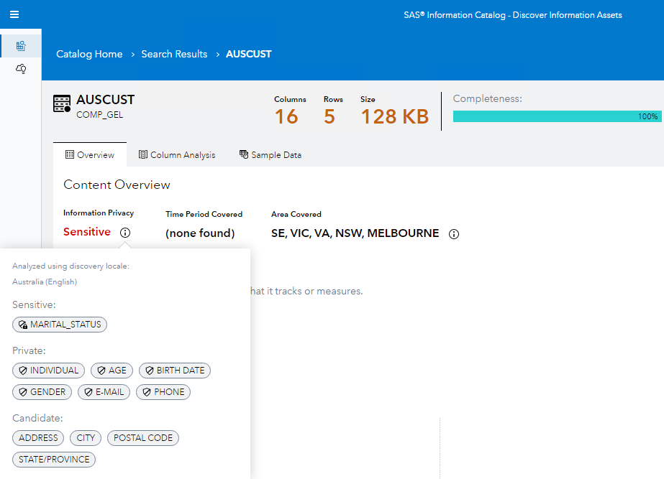Go back to Search Results breadcrumb

[174, 54]
